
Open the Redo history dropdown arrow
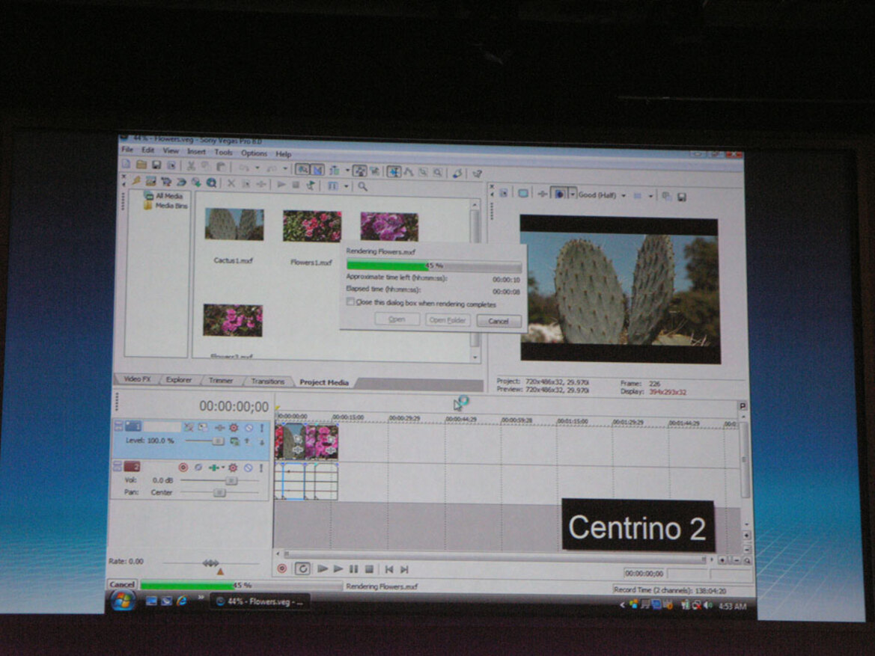point(286,168)
